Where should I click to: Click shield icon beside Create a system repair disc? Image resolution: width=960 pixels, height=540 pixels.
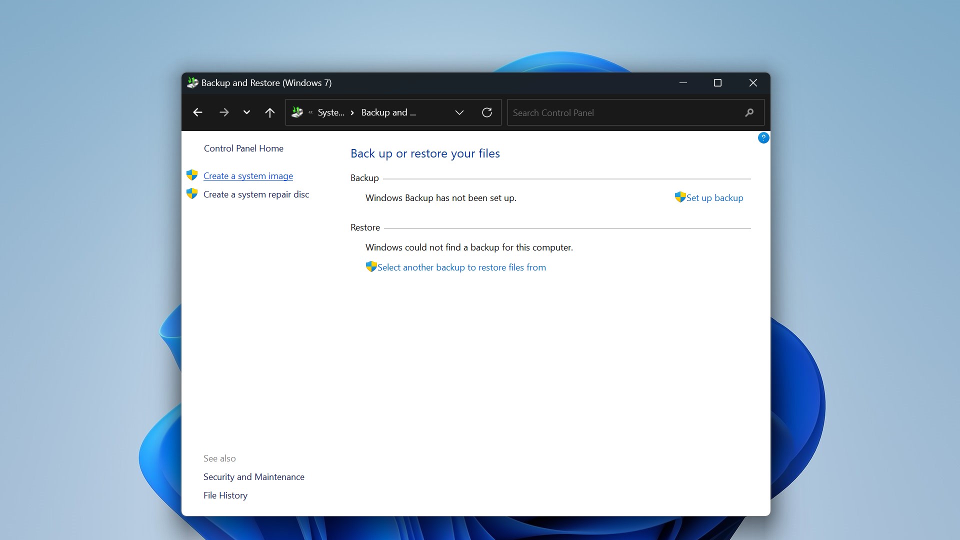[x=192, y=193]
